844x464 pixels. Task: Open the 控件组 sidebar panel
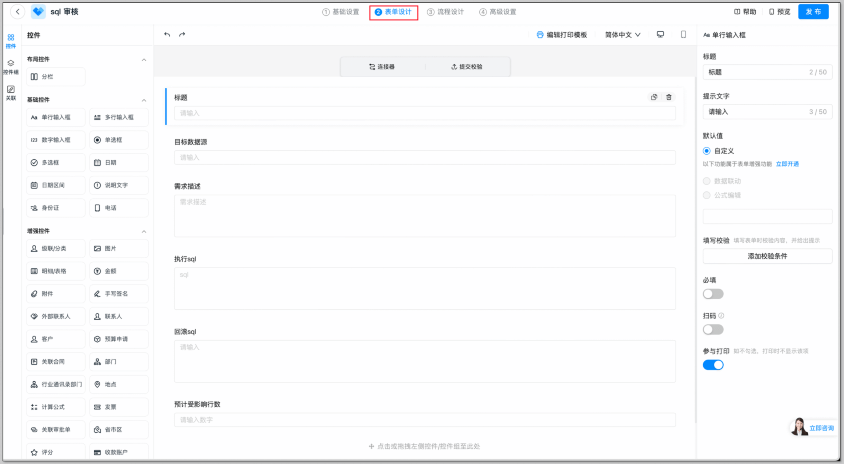click(11, 67)
